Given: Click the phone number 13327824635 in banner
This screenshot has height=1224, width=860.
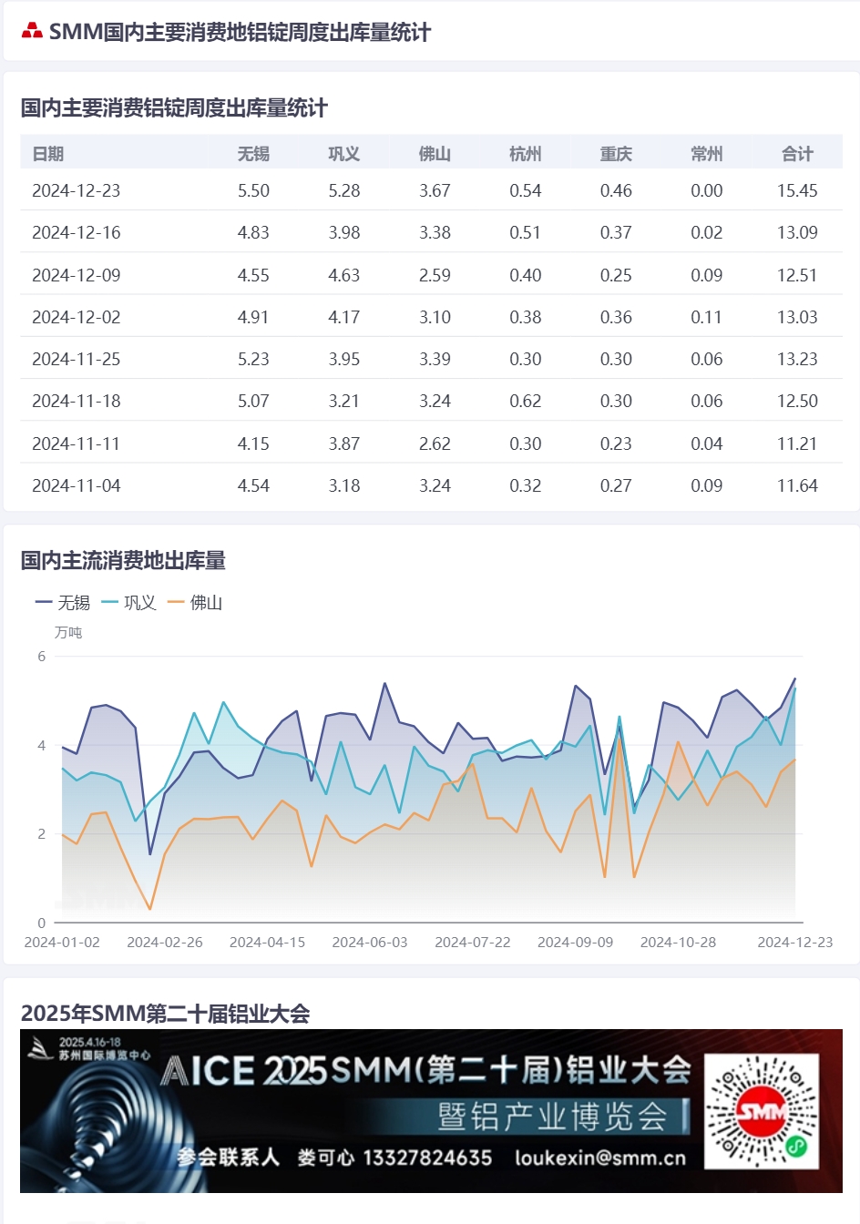Looking at the screenshot, I should tap(427, 1158).
